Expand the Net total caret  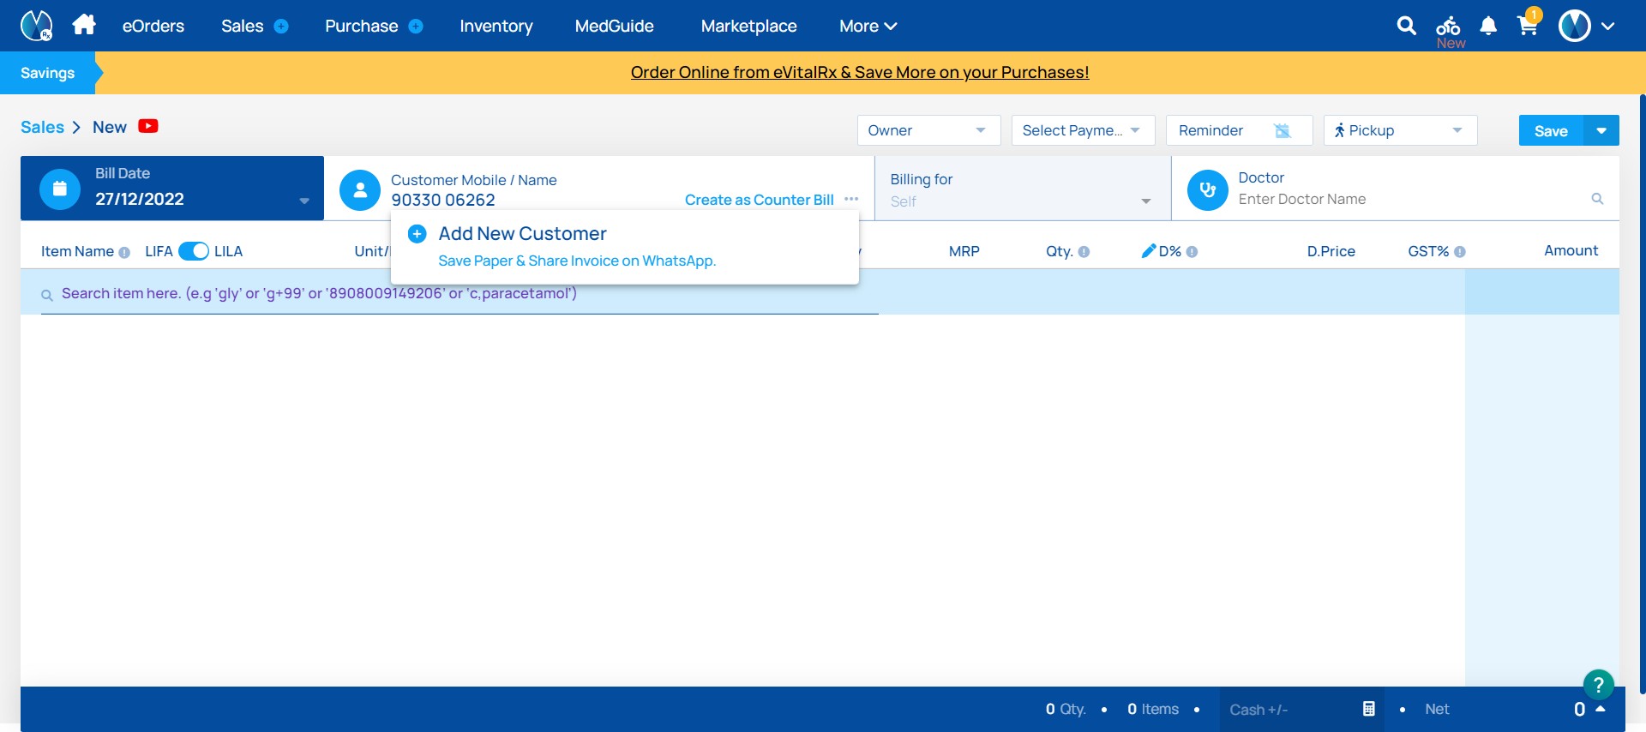pyautogui.click(x=1600, y=708)
